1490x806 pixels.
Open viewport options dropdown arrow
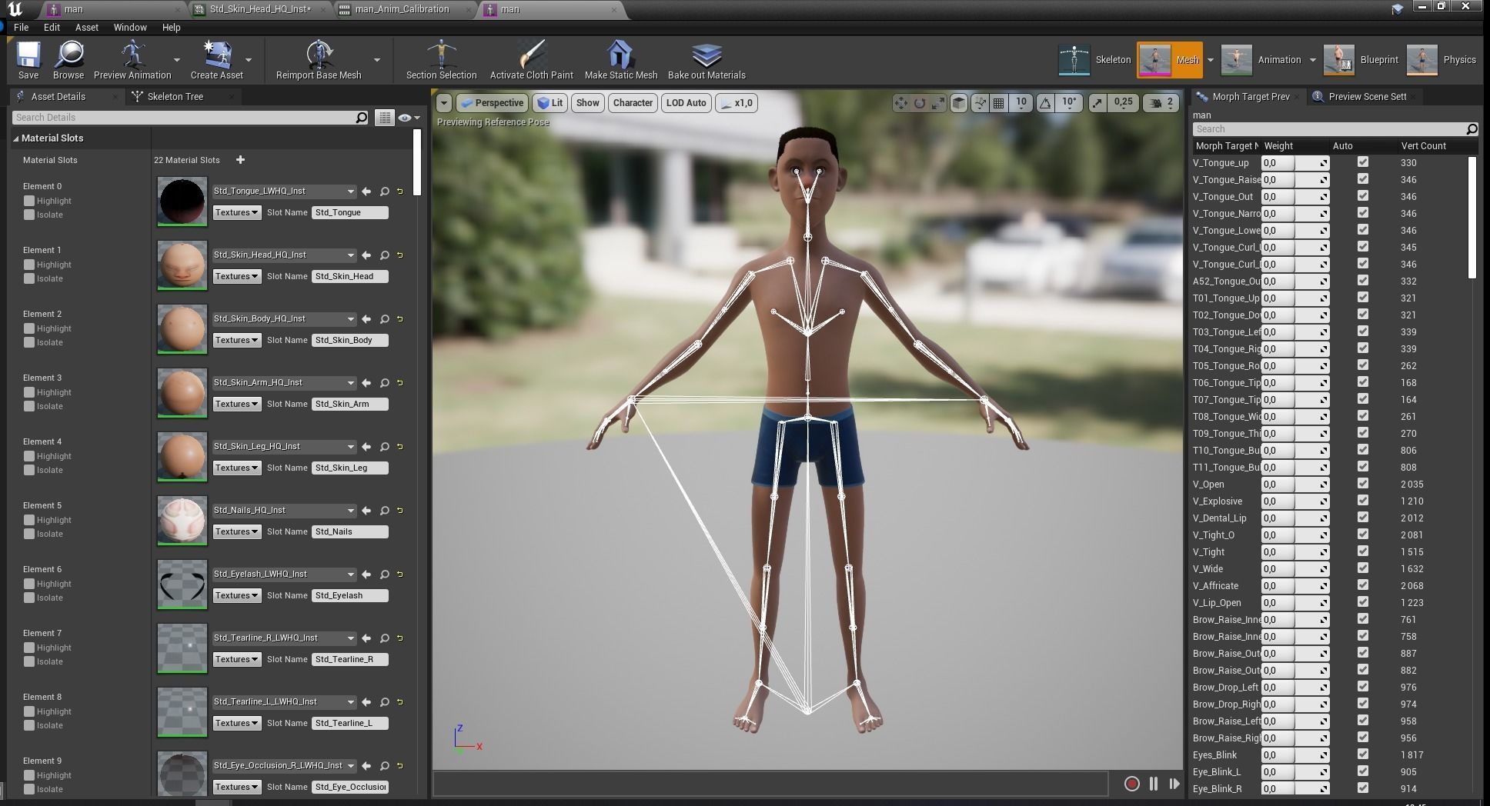click(444, 103)
